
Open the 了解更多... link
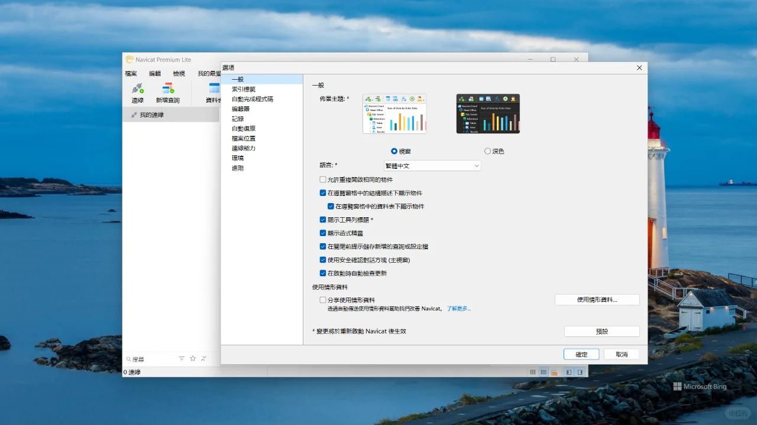(x=459, y=309)
